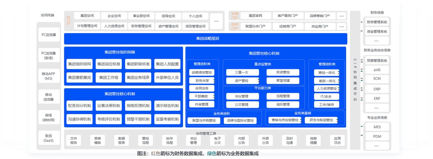Select 客户服务门户
The width and height of the screenshot is (433, 159).
288,16
